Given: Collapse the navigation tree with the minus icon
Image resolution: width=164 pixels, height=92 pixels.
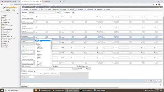Looking at the screenshot, I should tap(18, 14).
